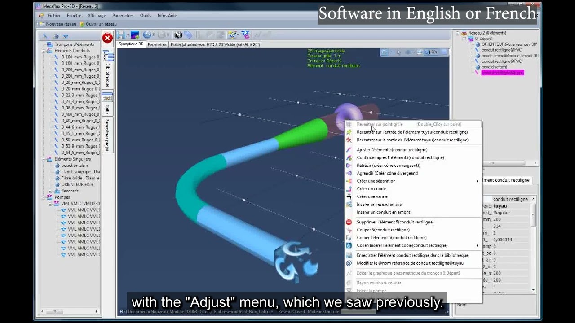575x323 pixels.
Task: Click the Save floppy disk toolbar icon
Action: tap(121, 35)
